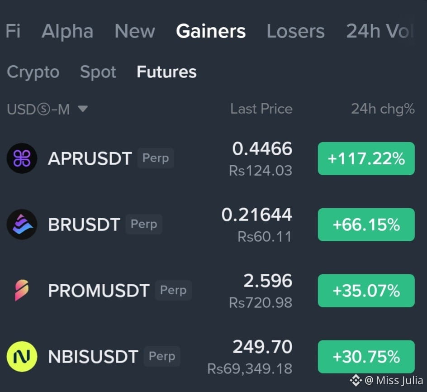Tap the PROMUSDT pink logo icon
Image resolution: width=427 pixels, height=392 pixels.
[x=22, y=290]
